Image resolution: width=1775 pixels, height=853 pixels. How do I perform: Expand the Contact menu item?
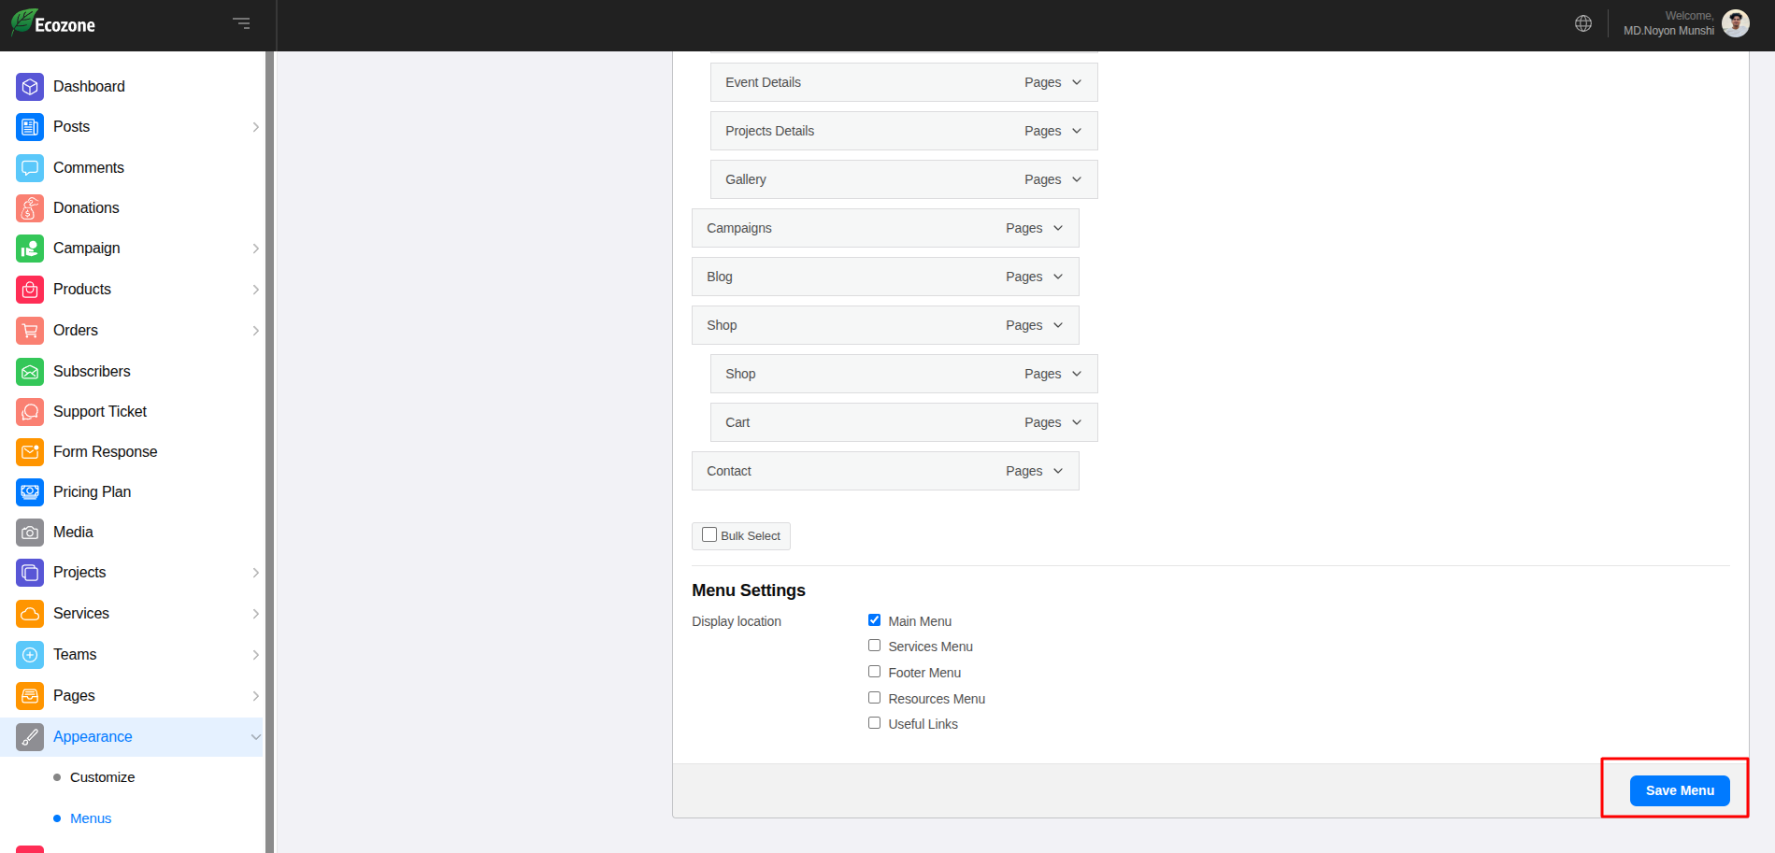pyautogui.click(x=1058, y=471)
